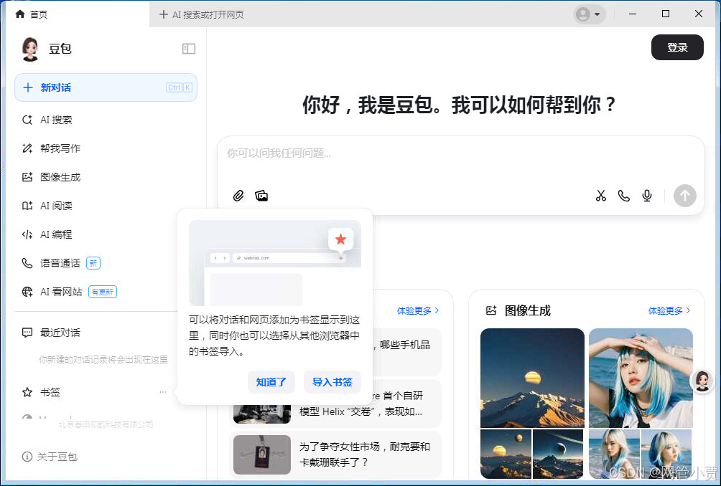The image size is (721, 486).
Task: Click the 新 badge next to 语音通话
Action: [x=93, y=263]
